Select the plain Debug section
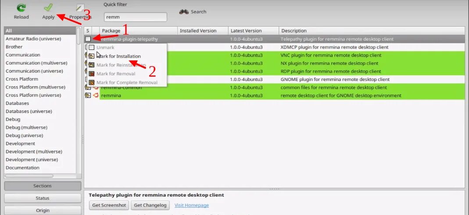 [40, 120]
